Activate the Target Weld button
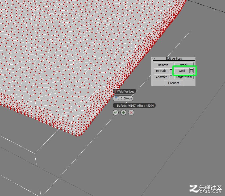The width and height of the screenshot is (225, 196). (184, 77)
